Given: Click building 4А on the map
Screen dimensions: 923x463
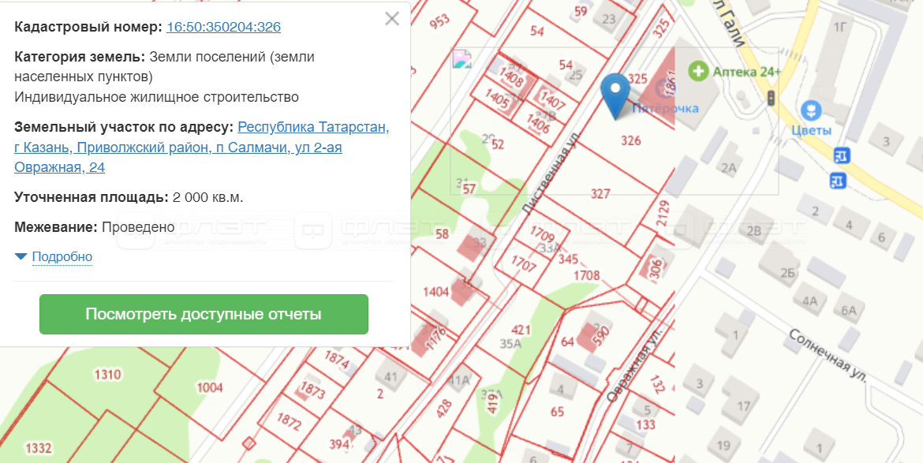Looking at the screenshot, I should coord(810,301).
